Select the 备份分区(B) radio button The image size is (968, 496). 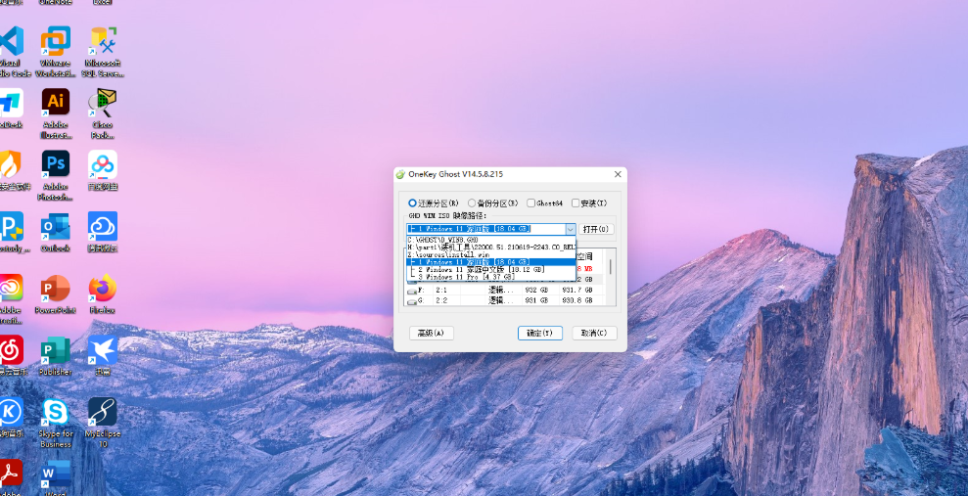[x=492, y=203]
